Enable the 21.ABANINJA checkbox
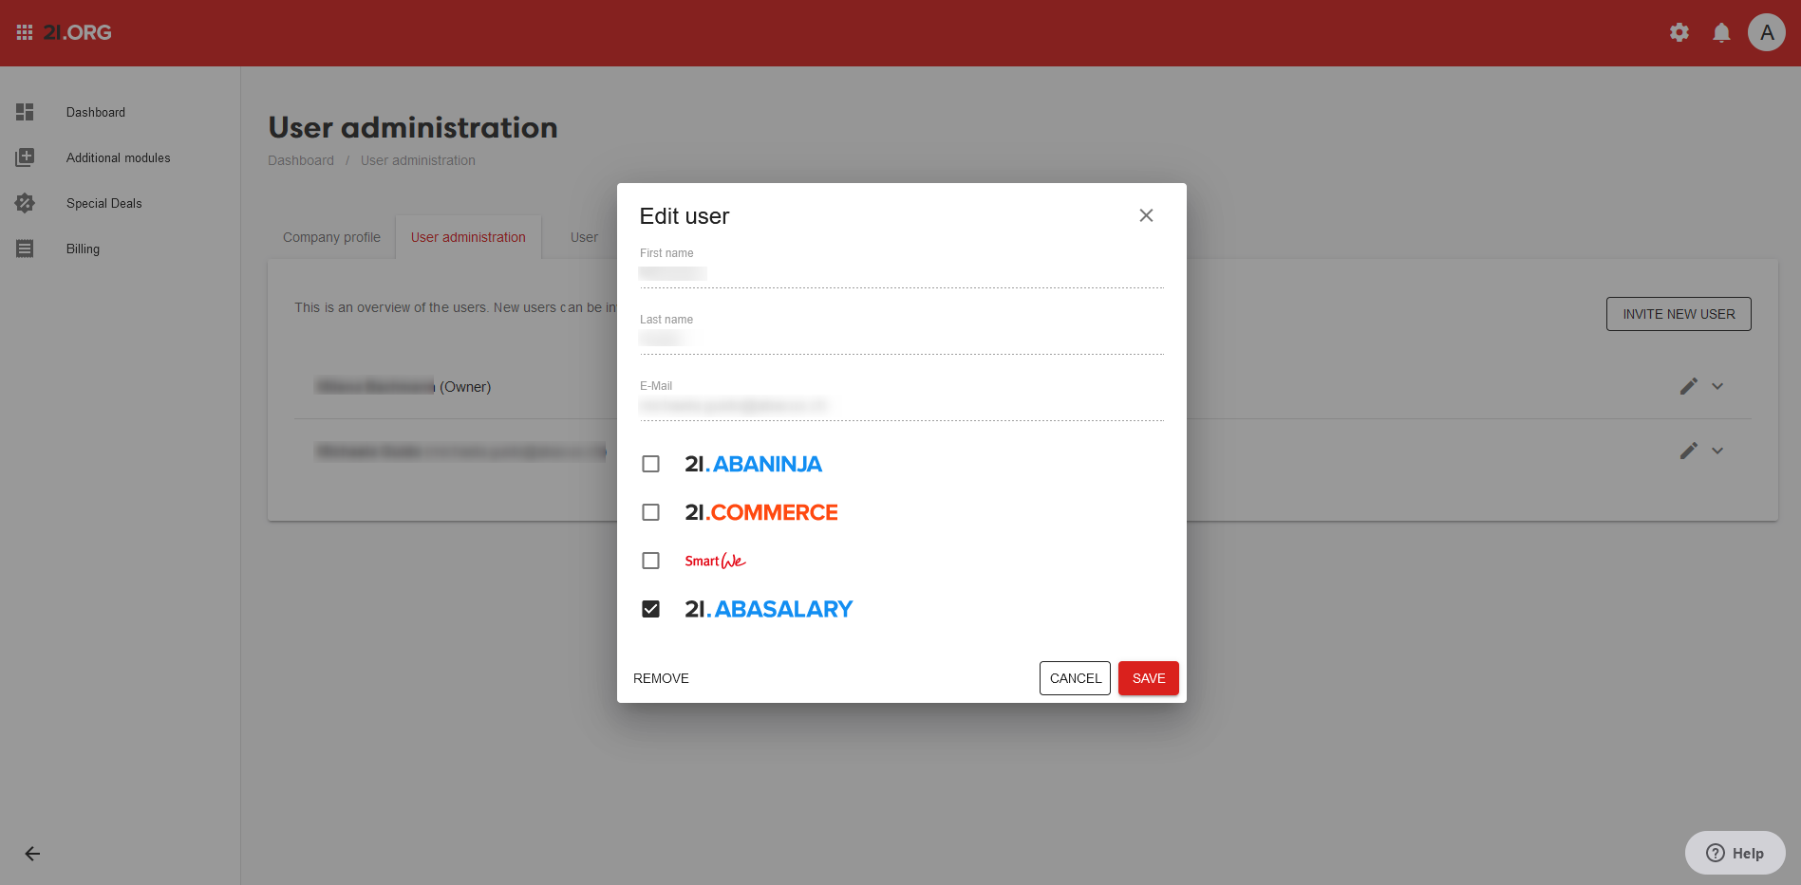The image size is (1801, 885). point(650,464)
